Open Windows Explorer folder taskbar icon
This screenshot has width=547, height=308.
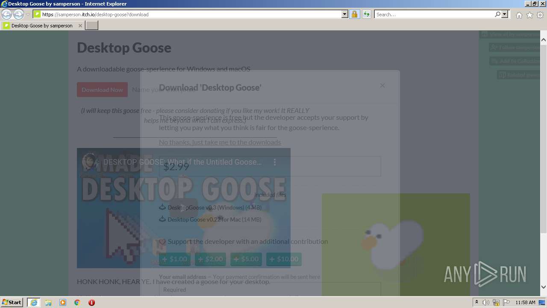click(48, 302)
